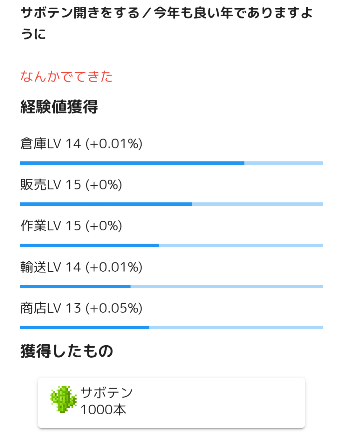This screenshot has width=343, height=443.
Task: Click the サボテン item name in the card
Action: coord(106,393)
